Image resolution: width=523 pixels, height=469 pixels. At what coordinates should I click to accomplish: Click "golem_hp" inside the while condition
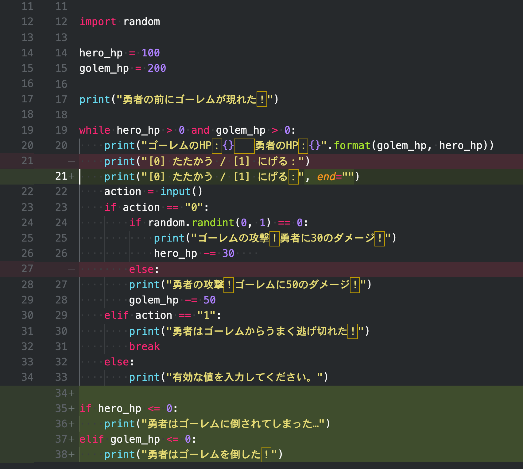tap(241, 130)
